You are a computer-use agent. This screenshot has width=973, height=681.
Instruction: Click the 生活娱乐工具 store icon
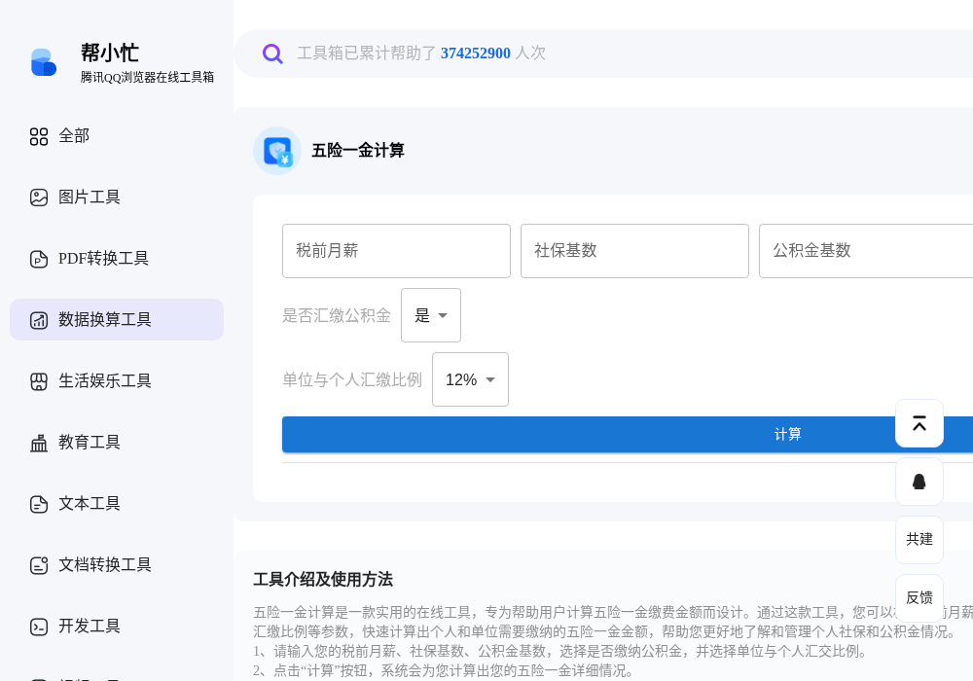point(39,381)
